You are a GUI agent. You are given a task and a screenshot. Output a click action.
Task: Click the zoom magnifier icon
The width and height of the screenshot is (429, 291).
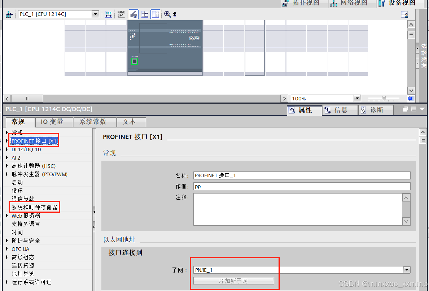[167, 14]
